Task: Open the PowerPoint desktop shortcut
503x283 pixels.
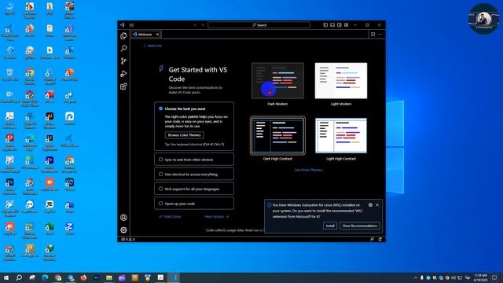Action: tap(69, 75)
